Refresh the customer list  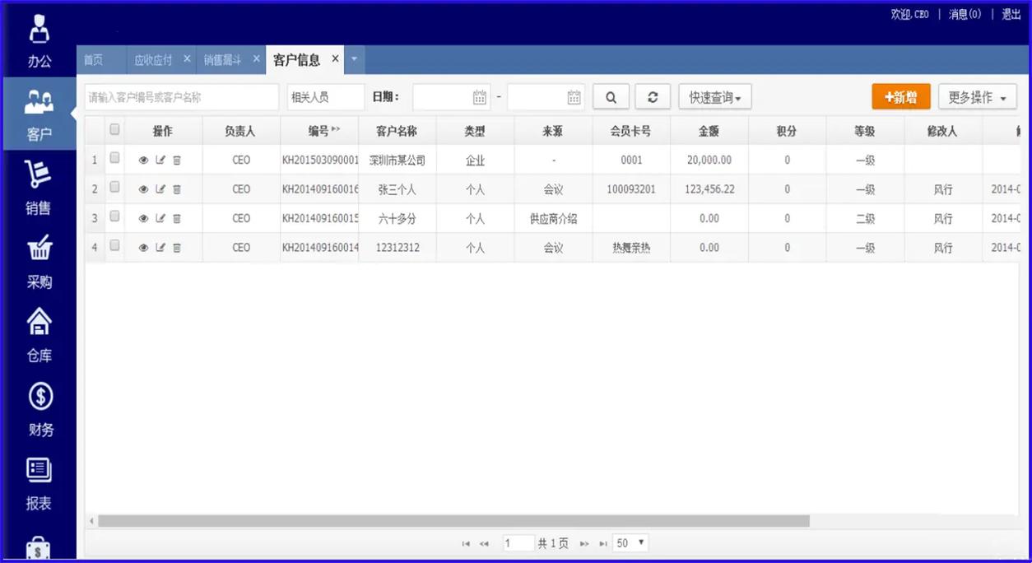point(653,96)
